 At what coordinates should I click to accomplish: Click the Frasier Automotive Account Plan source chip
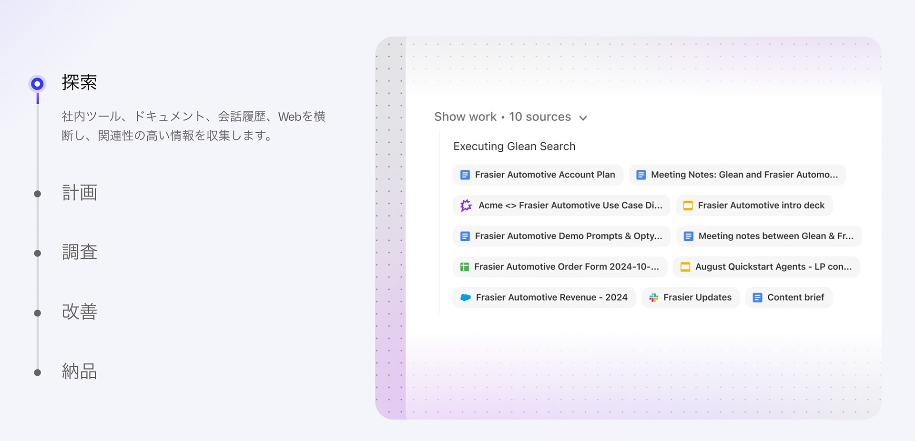[x=538, y=175]
